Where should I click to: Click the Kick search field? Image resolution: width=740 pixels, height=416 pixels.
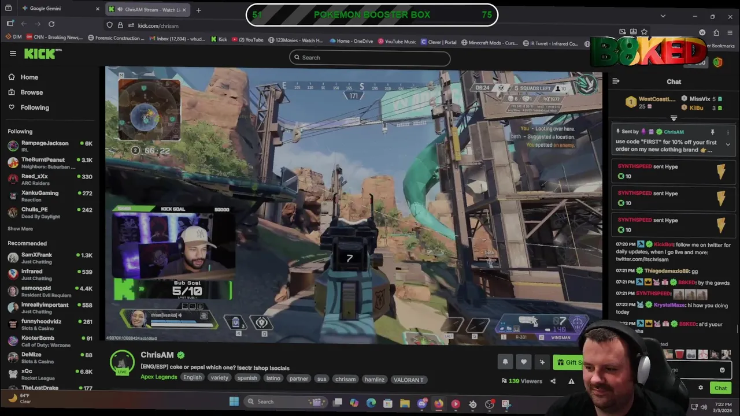[370, 57]
